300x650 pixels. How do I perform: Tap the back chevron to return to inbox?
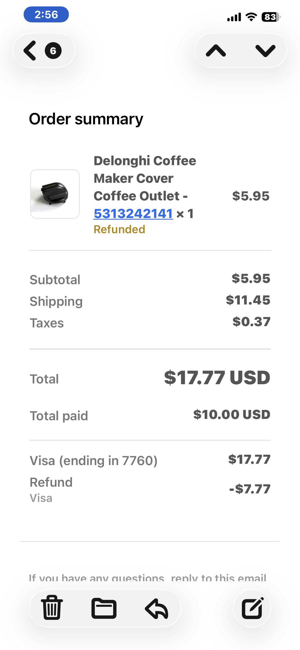[x=30, y=50]
